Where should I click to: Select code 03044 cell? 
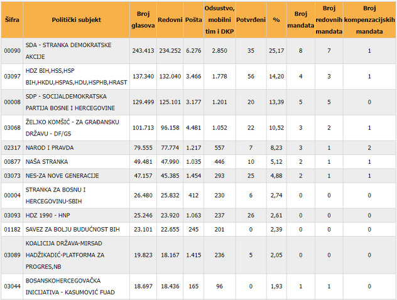(x=12, y=287)
